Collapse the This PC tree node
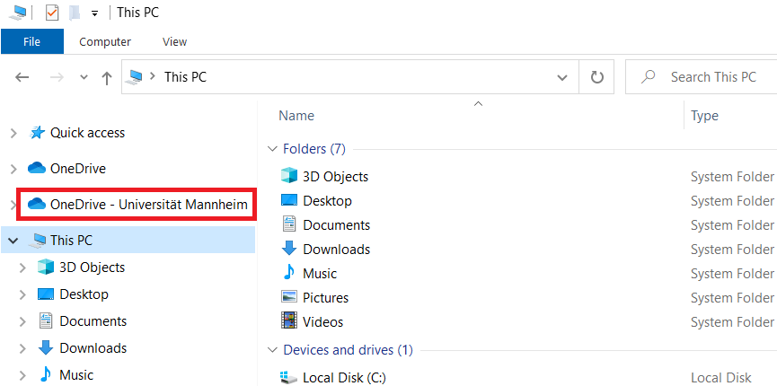 tap(13, 241)
